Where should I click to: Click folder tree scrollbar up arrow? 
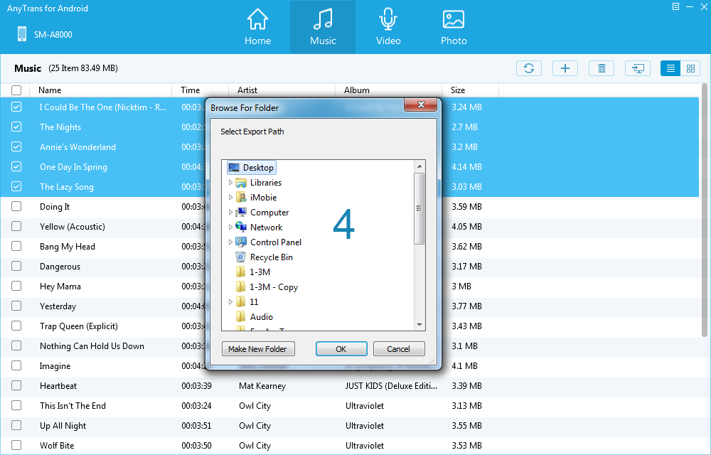[419, 166]
